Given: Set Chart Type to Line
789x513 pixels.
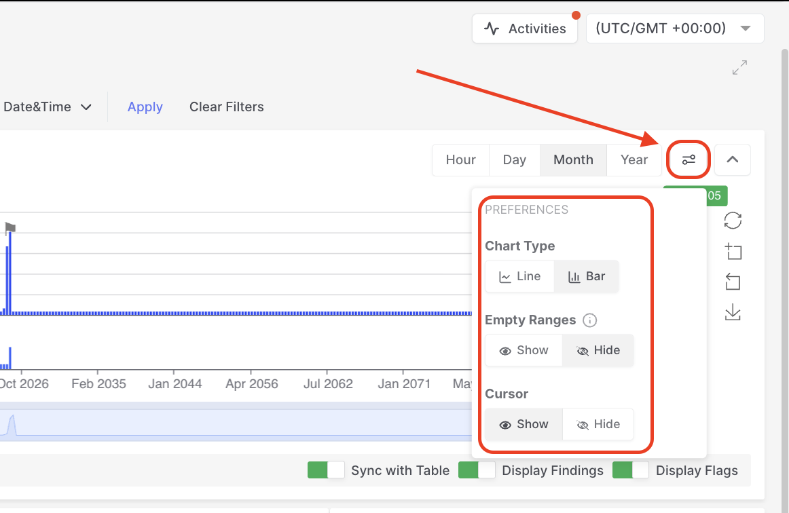Looking at the screenshot, I should (x=520, y=277).
